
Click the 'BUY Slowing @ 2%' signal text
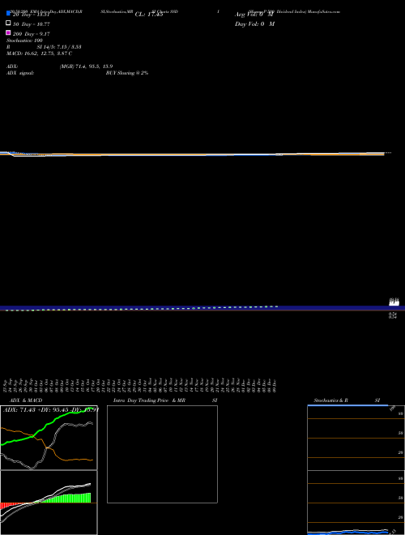(x=127, y=73)
